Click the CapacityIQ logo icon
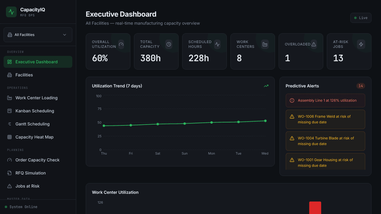Image resolution: width=381 pixels, height=214 pixels. click(x=11, y=12)
